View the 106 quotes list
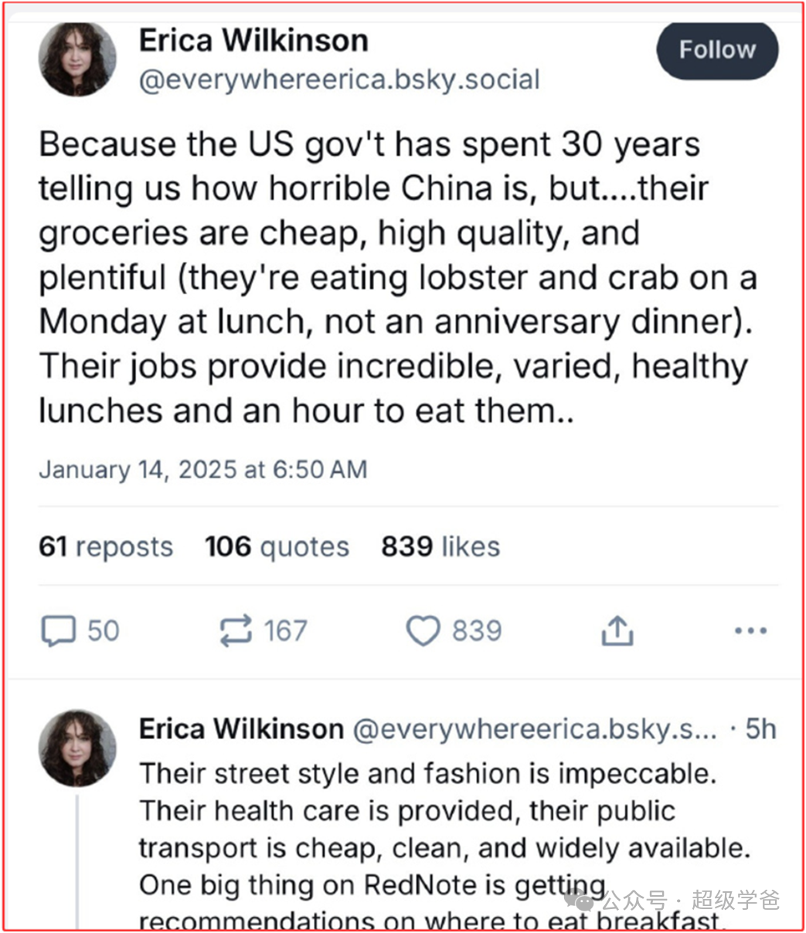 click(277, 547)
